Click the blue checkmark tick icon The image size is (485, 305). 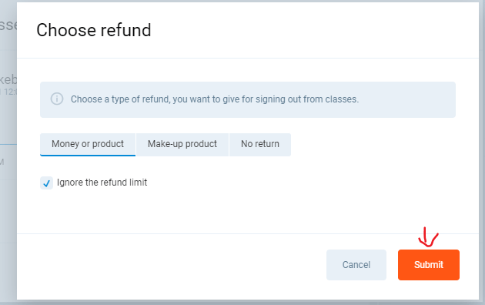coord(46,183)
